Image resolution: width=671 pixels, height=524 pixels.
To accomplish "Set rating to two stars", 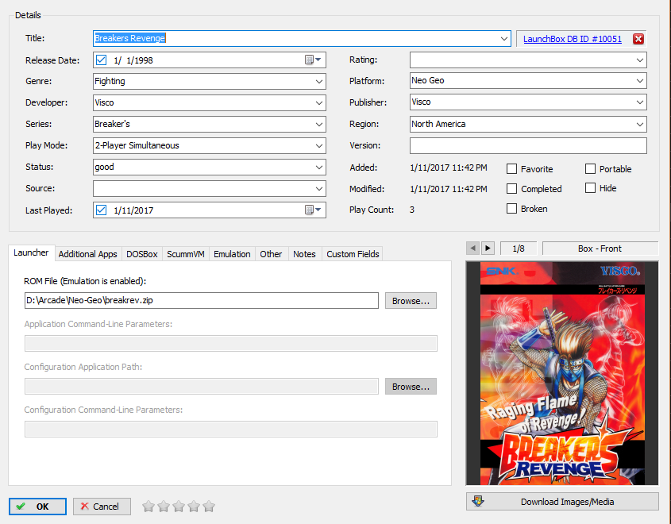I will coord(164,507).
